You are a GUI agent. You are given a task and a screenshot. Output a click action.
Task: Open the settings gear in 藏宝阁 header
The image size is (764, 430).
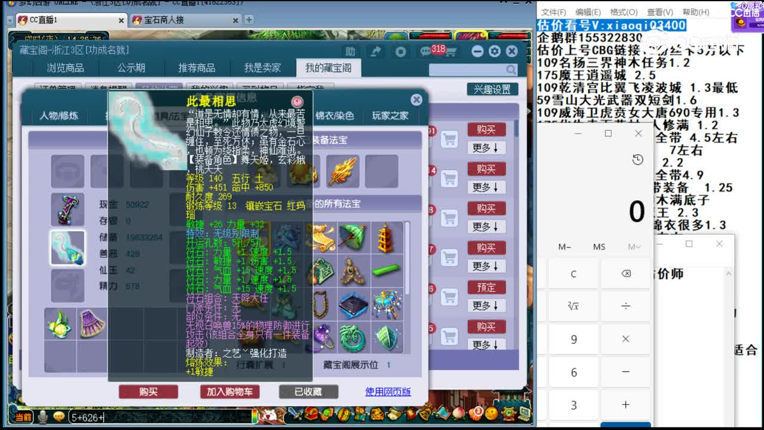(494, 51)
